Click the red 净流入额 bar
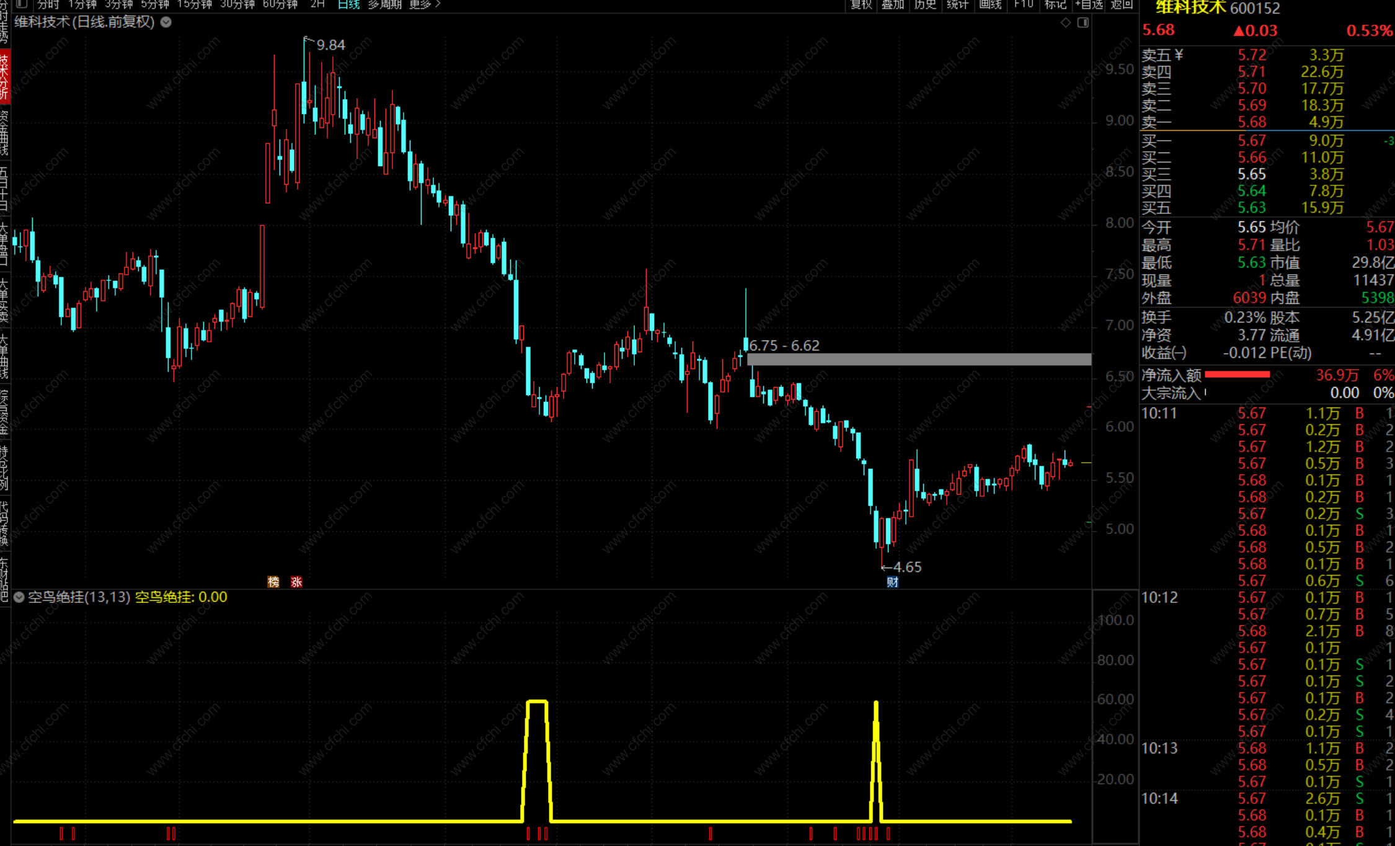1395x846 pixels. click(1237, 375)
